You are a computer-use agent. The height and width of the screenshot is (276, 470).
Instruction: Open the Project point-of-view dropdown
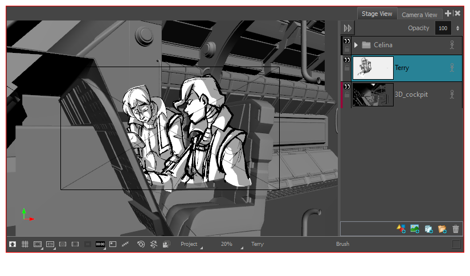[191, 244]
